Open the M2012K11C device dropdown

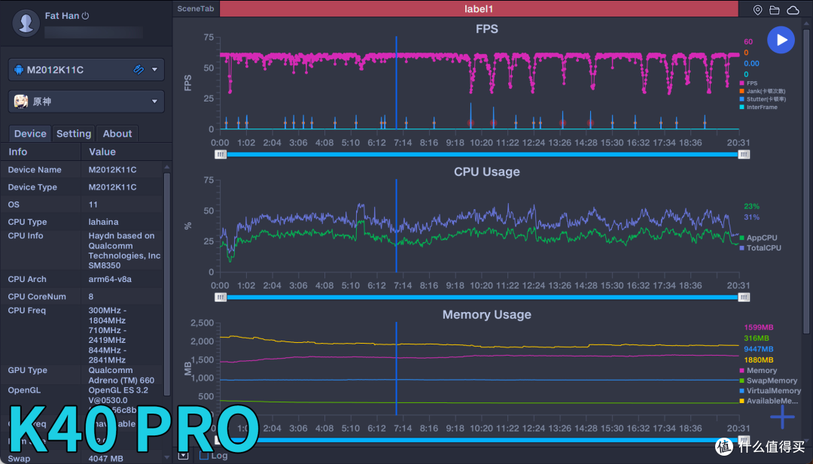[x=155, y=70]
